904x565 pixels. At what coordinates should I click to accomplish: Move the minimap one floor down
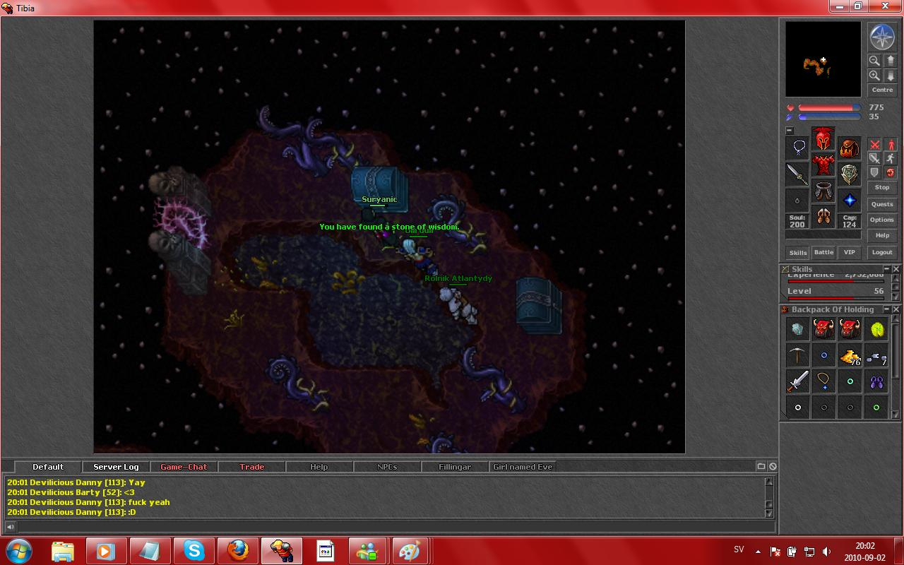pos(891,76)
